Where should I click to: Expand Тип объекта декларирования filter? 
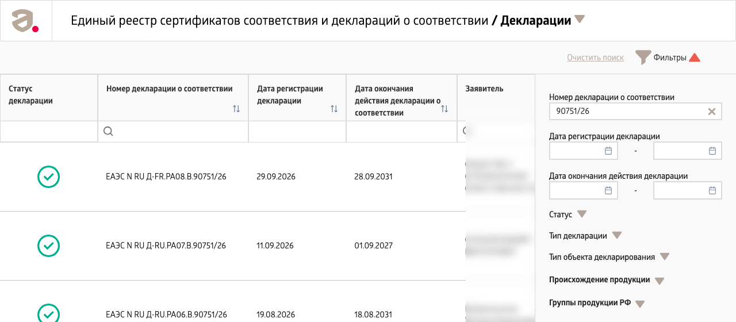point(665,257)
